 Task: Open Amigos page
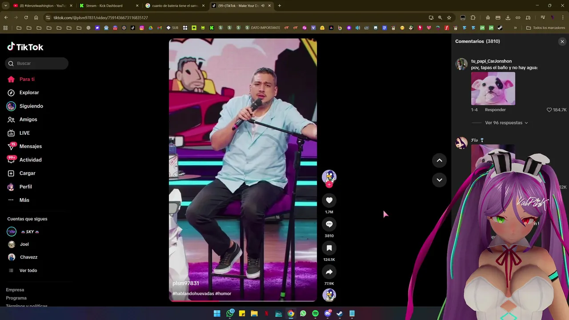(28, 120)
